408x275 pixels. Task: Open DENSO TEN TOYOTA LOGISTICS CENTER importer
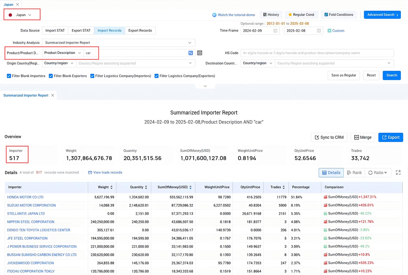(39, 230)
